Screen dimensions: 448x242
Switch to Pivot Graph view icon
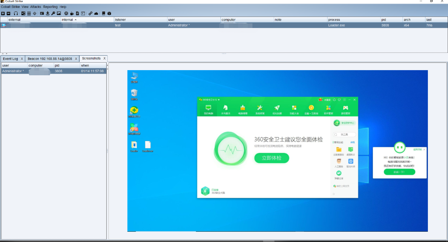point(23,13)
